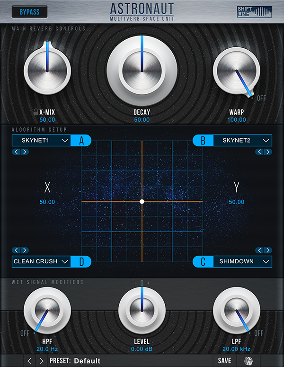Image resolution: width=284 pixels, height=367 pixels.
Task: Select next algorithm for slot B
Action: click(268, 152)
